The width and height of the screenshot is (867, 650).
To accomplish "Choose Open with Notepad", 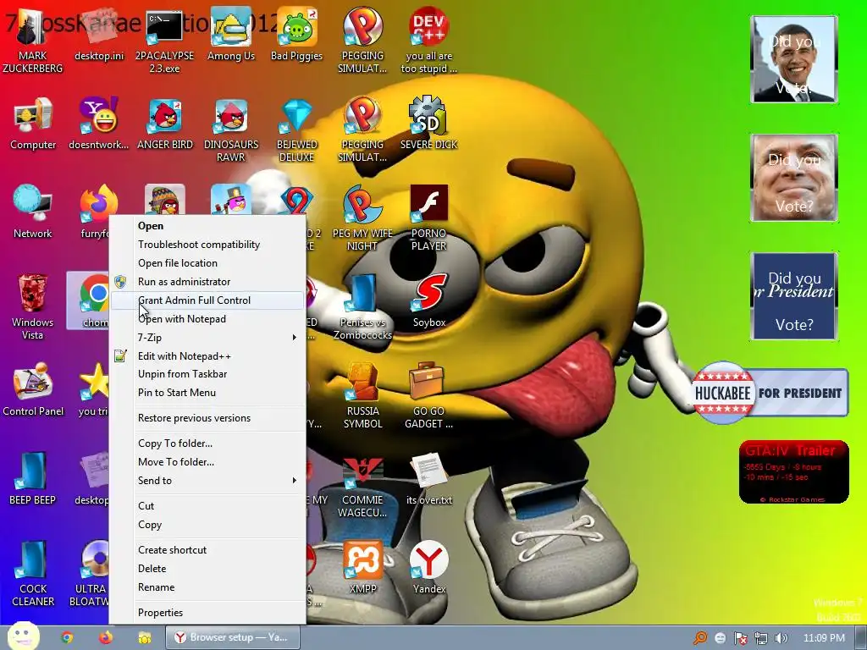I will click(207, 319).
